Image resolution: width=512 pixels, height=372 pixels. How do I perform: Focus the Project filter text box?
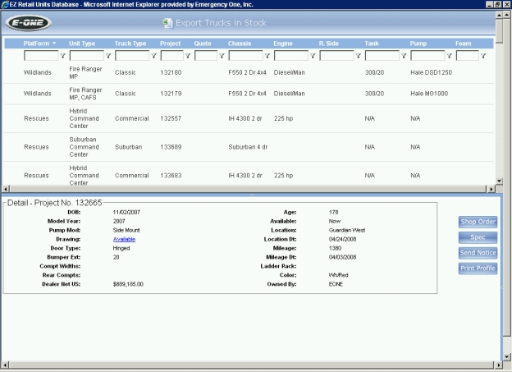(171, 56)
